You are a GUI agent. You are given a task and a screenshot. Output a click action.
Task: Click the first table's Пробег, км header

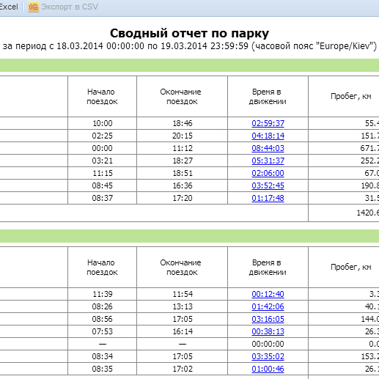pos(350,96)
